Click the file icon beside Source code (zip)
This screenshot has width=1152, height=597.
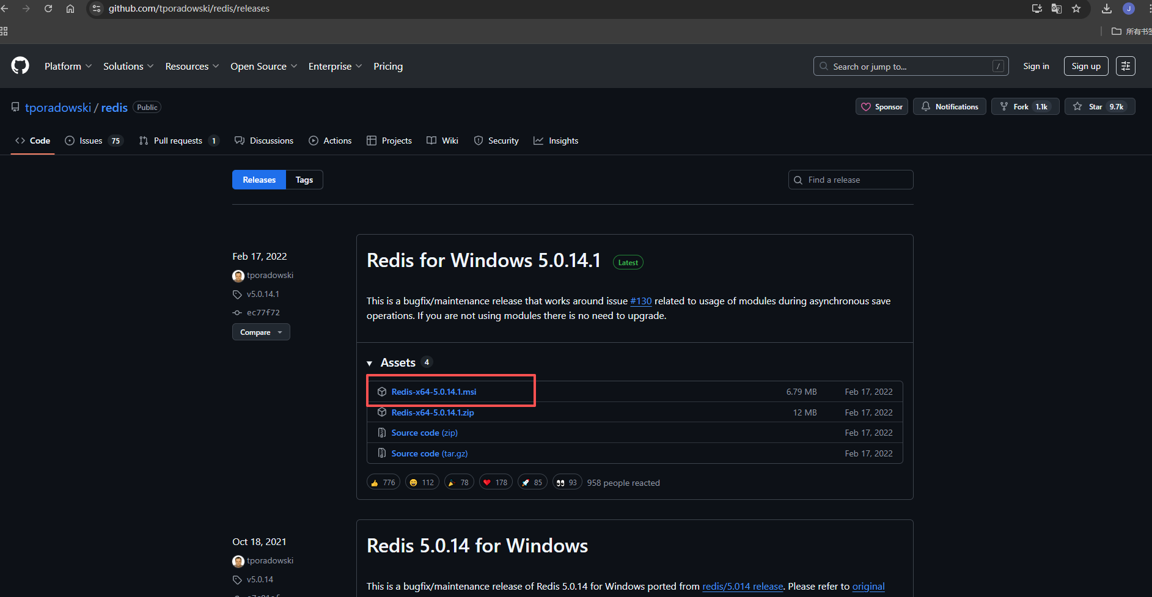point(382,433)
